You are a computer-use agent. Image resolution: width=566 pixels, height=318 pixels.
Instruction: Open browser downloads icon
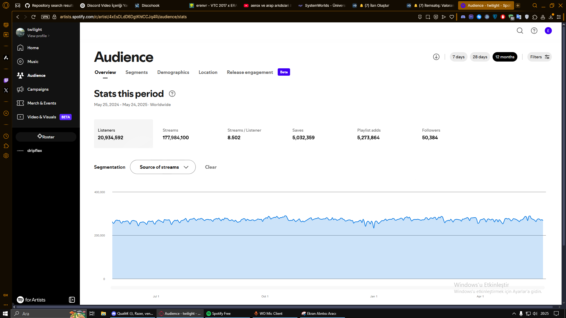click(x=551, y=17)
